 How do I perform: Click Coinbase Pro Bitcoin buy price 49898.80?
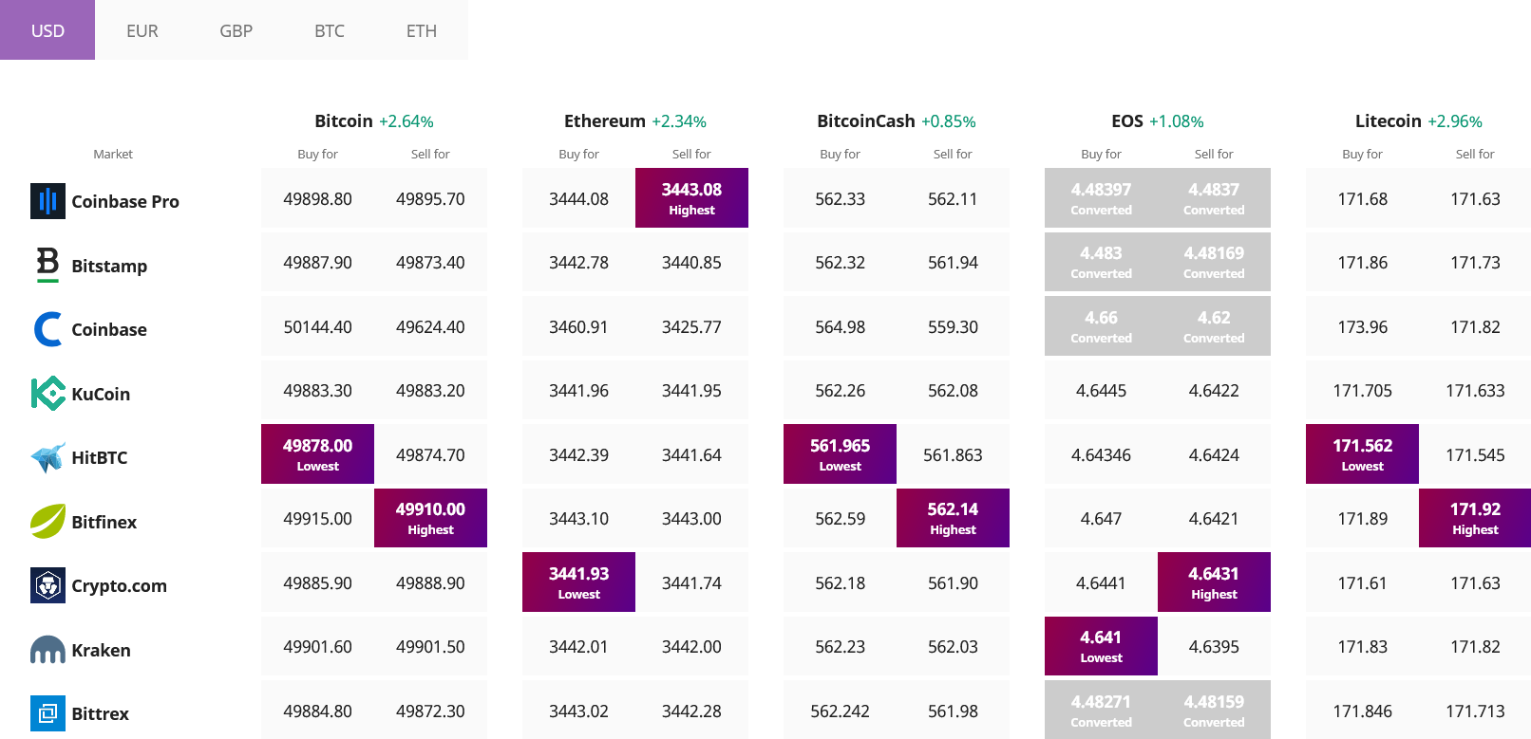[317, 198]
